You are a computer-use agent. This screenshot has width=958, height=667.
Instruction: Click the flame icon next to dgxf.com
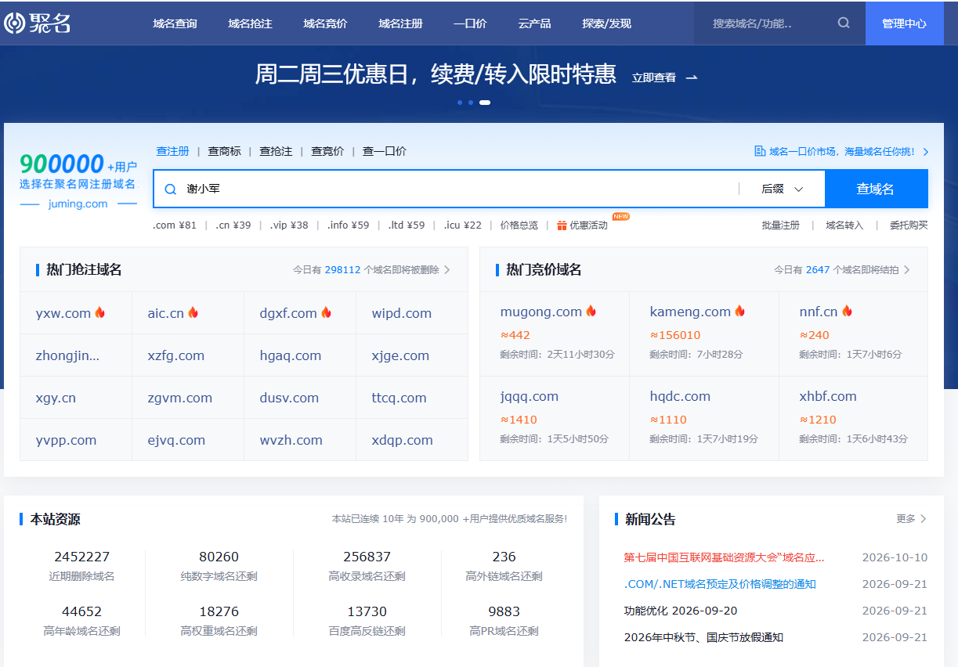326,312
